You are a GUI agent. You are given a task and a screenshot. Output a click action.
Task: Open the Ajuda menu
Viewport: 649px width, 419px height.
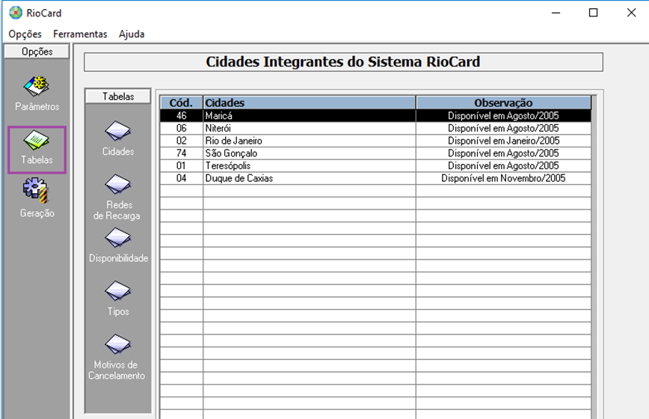132,34
